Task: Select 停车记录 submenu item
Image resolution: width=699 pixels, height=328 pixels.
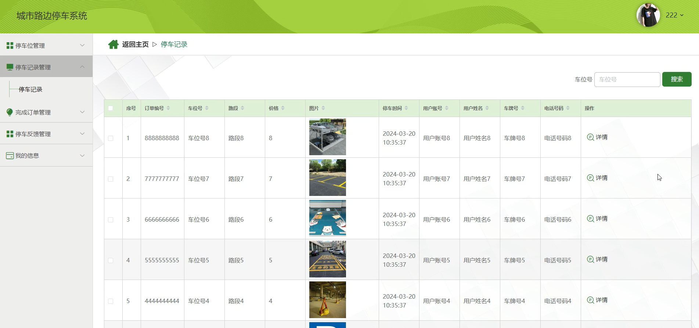Action: [x=30, y=90]
